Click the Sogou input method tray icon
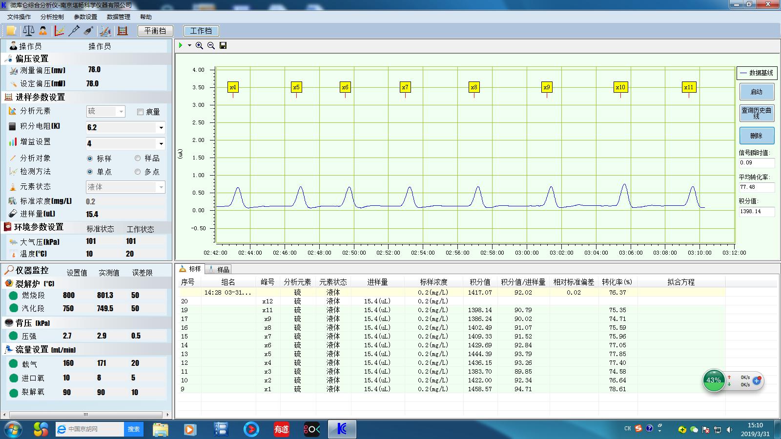 [638, 428]
